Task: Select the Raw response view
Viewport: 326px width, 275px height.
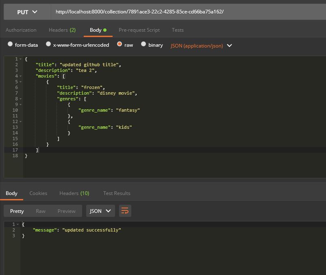Action: (41, 211)
